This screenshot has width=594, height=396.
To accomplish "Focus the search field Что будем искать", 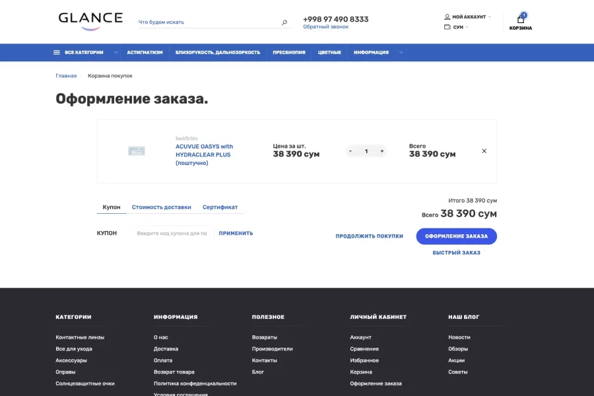I will coord(209,22).
